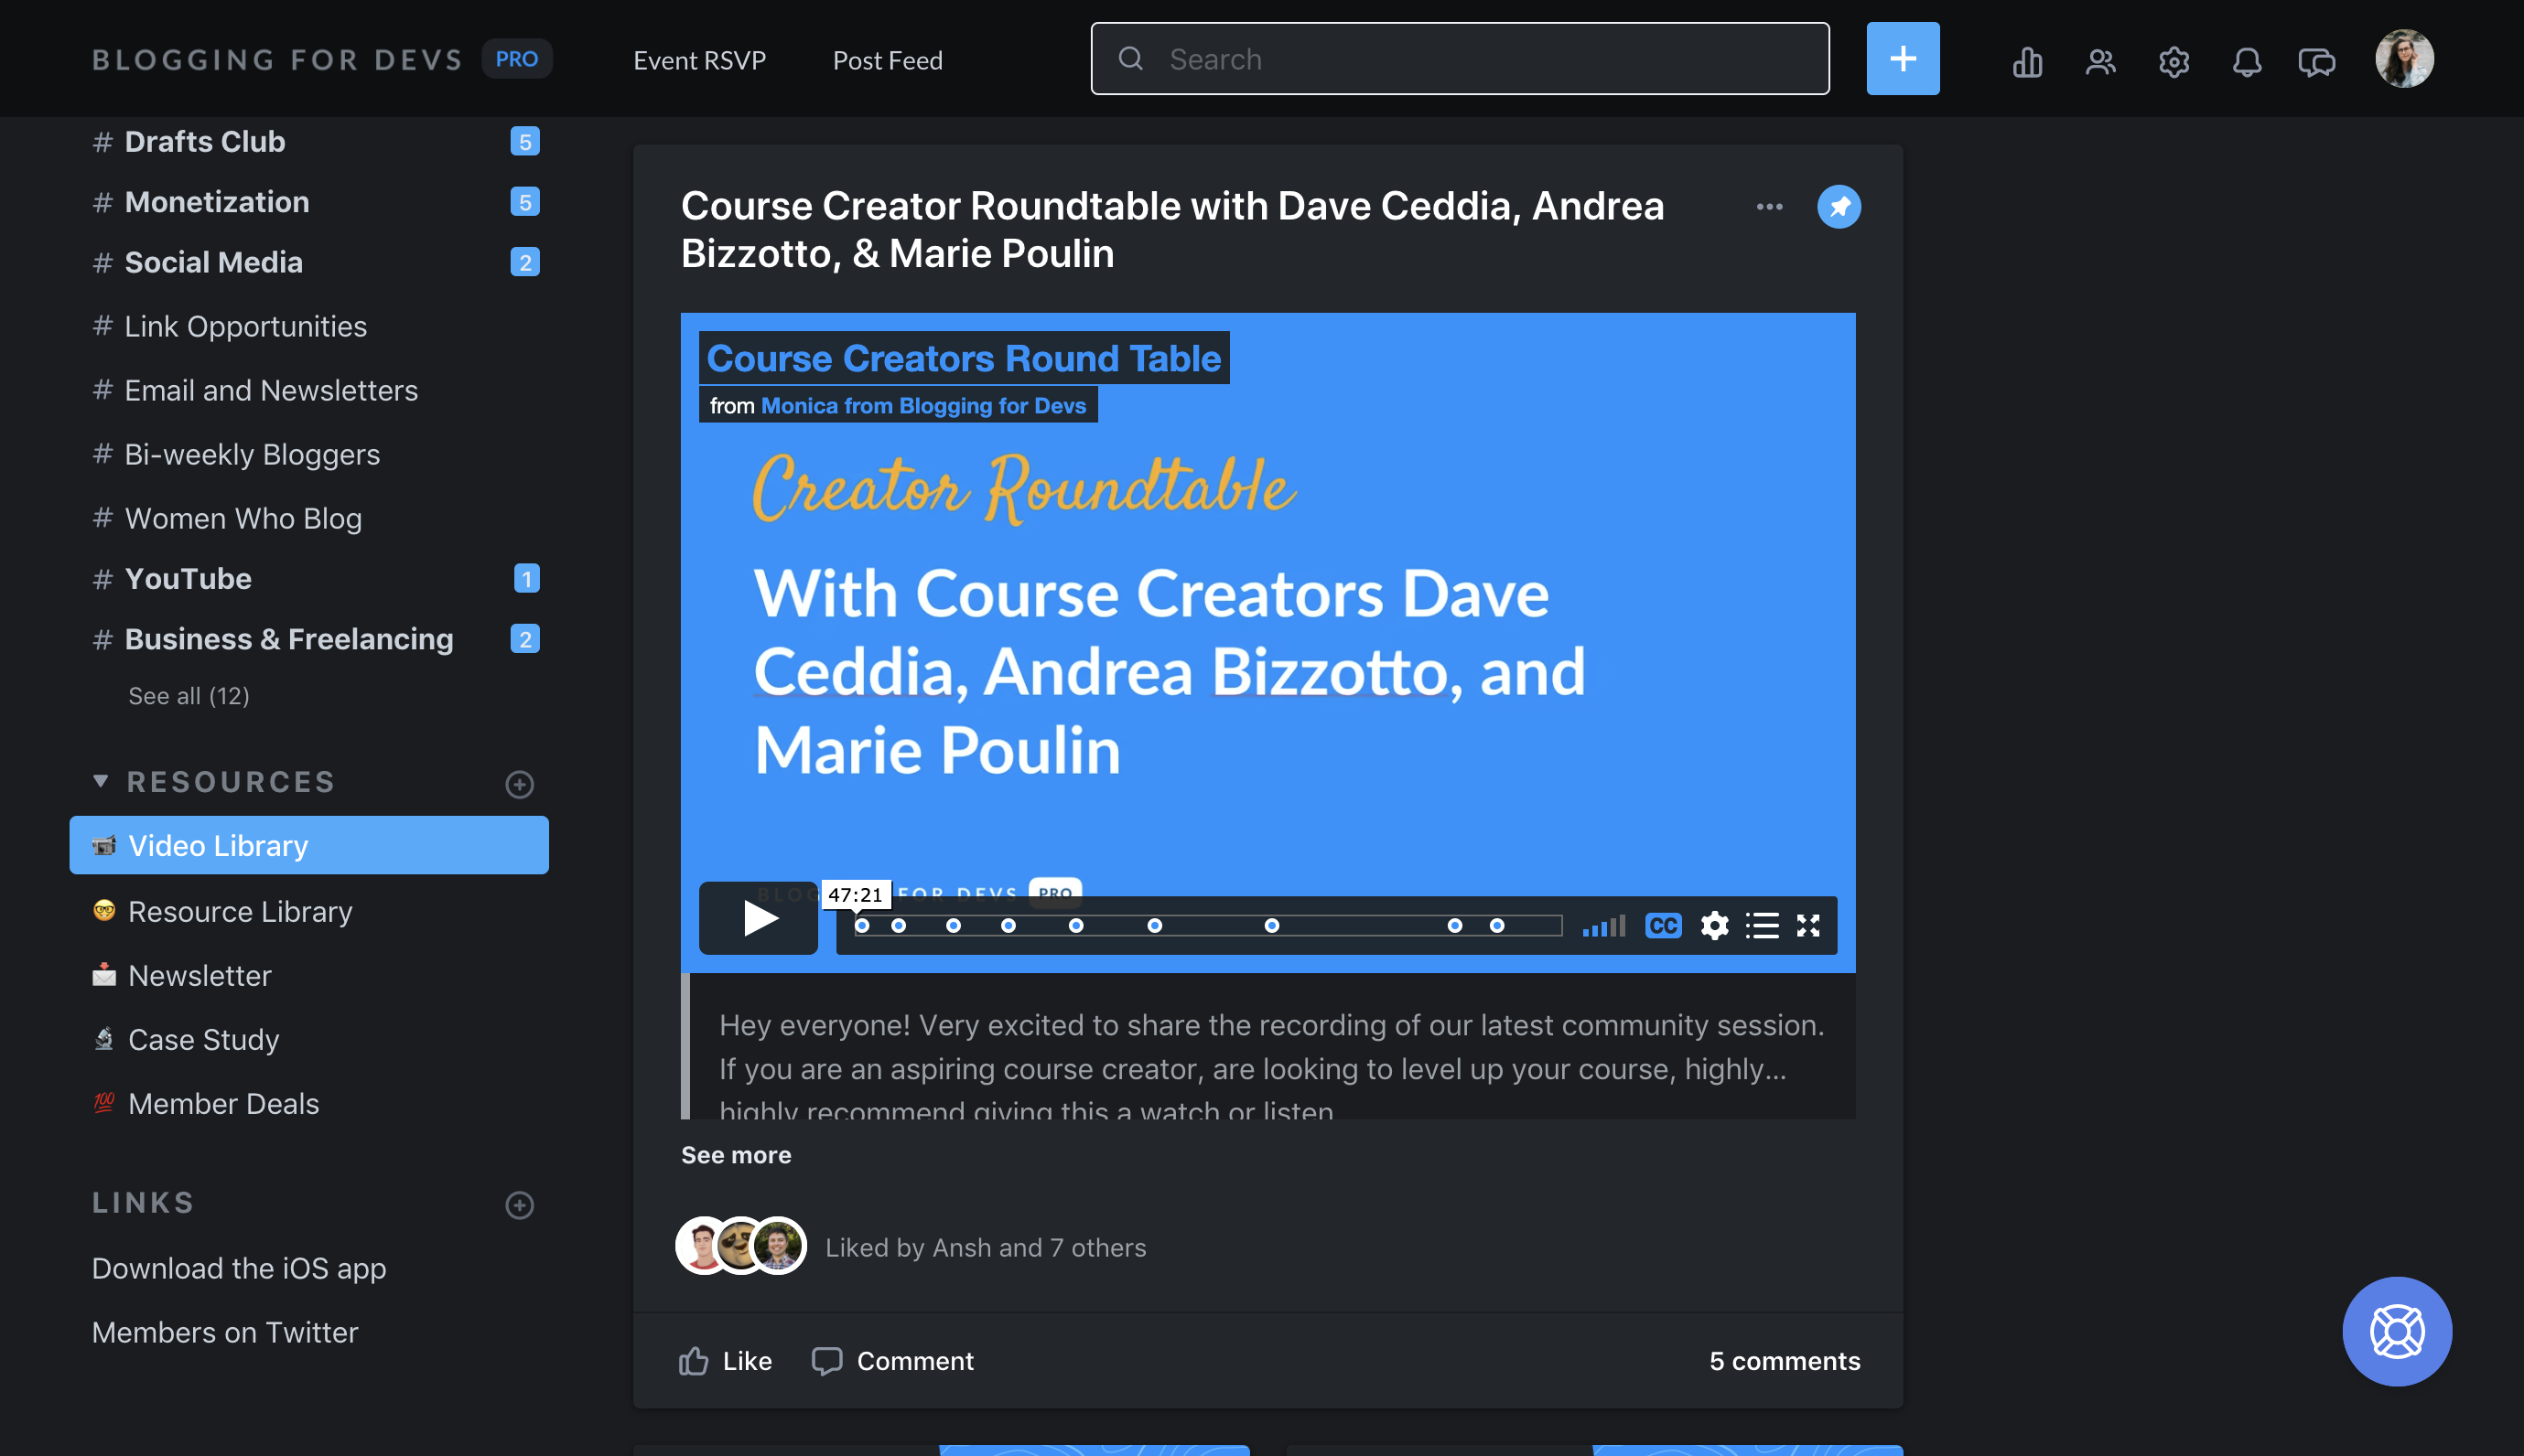2524x1456 pixels.
Task: Add a new link in Links section
Action: pyautogui.click(x=519, y=1205)
